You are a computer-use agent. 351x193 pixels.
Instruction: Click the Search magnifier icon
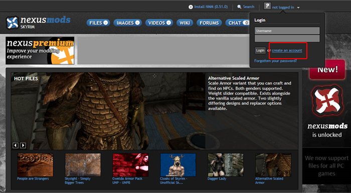pos(239,7)
